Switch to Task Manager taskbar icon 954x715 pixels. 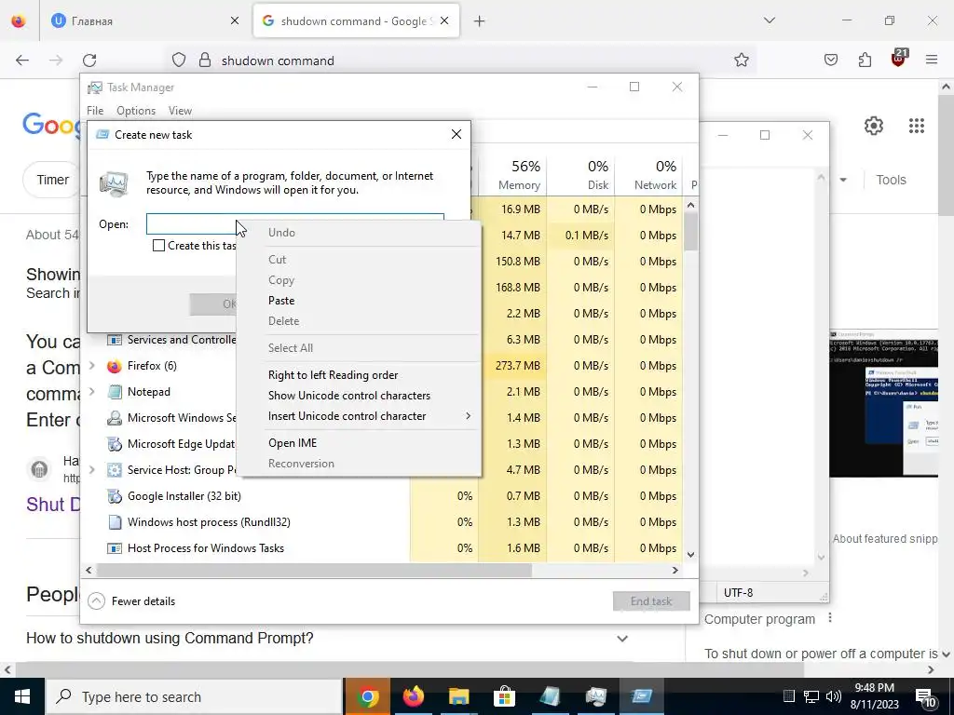(x=595, y=696)
